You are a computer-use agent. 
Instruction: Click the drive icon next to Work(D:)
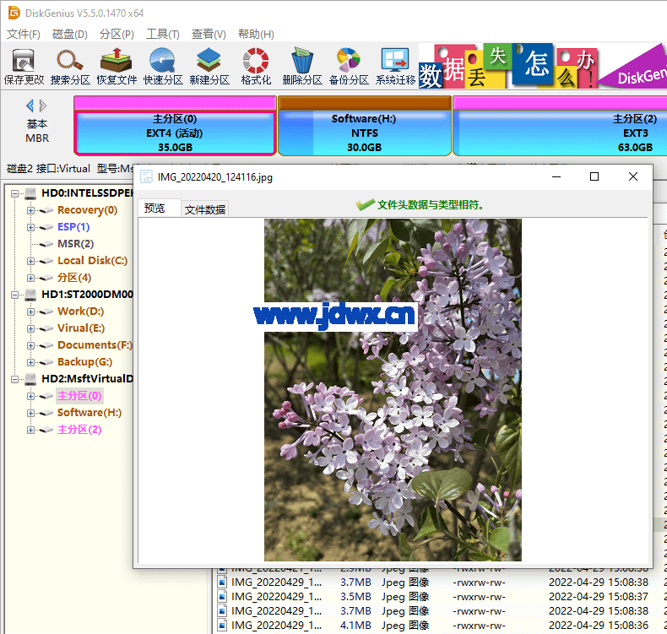tap(46, 312)
